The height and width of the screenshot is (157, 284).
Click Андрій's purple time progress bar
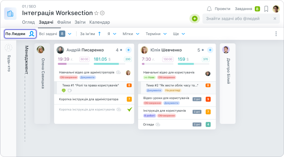point(73,64)
